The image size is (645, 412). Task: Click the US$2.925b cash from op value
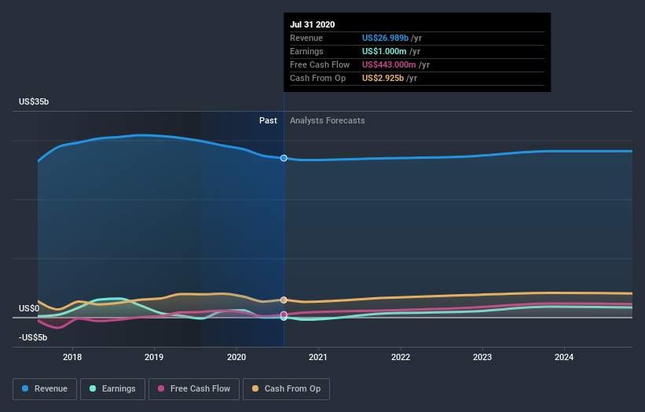pos(383,78)
